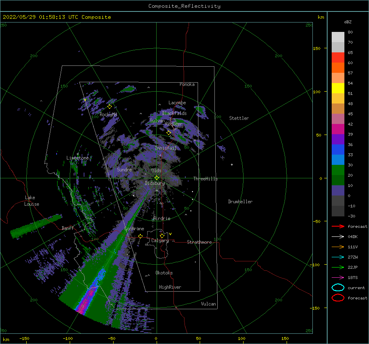
Task: Click the magenta high-reflectivity core in southwest beam
Action: tap(85, 304)
